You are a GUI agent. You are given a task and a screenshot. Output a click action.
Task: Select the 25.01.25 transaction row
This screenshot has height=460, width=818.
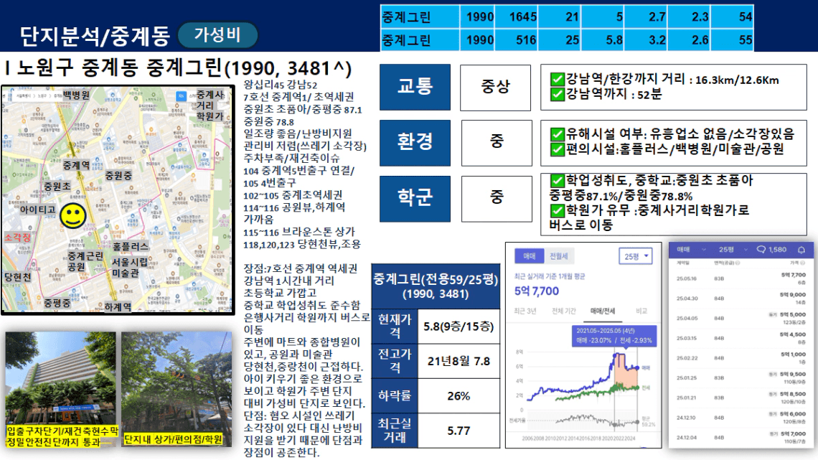click(x=741, y=377)
